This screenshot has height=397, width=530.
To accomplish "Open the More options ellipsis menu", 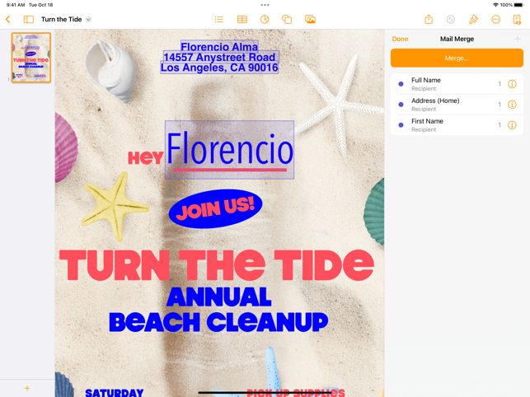I will 495,19.
